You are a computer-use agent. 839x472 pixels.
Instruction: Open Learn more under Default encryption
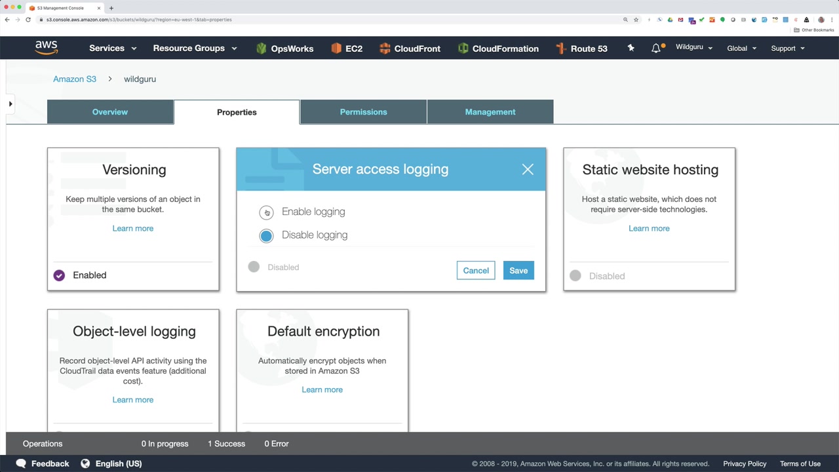tap(322, 390)
